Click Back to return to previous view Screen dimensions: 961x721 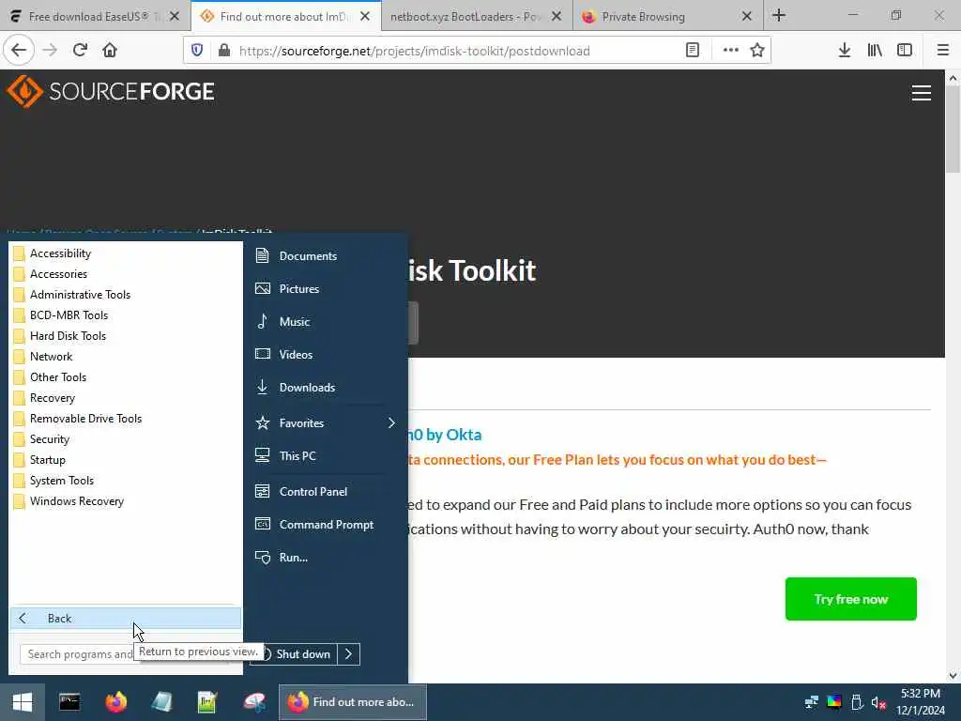tap(126, 618)
